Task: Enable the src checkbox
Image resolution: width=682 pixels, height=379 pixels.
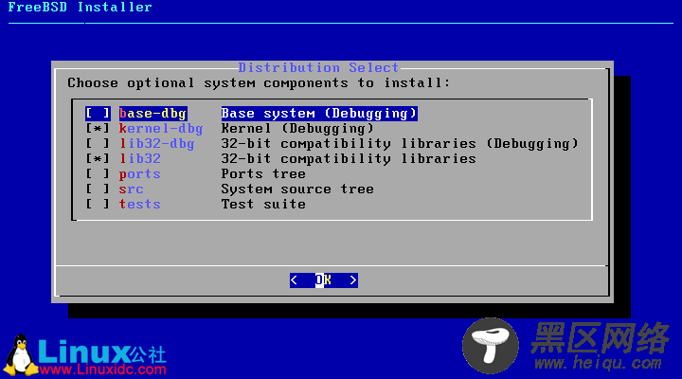Action: point(98,189)
